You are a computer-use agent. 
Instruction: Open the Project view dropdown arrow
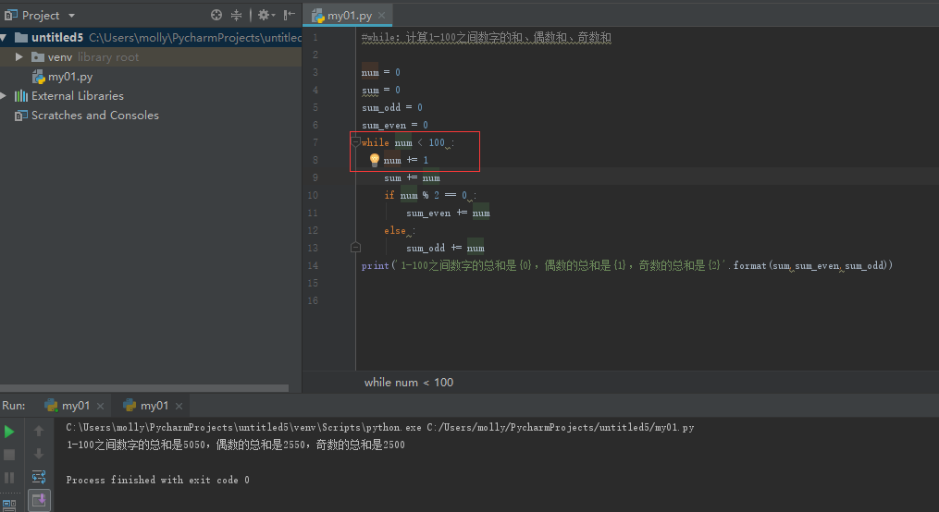point(72,16)
